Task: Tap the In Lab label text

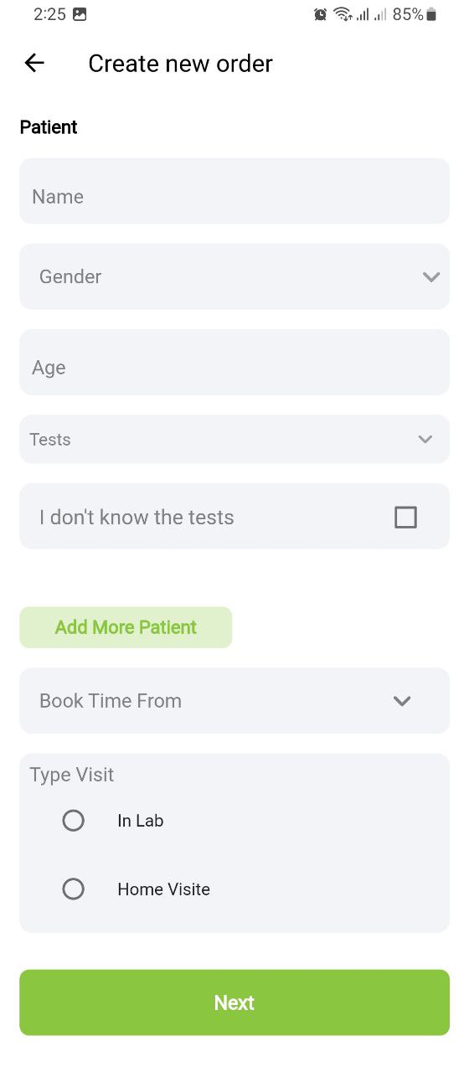Action: tap(141, 821)
